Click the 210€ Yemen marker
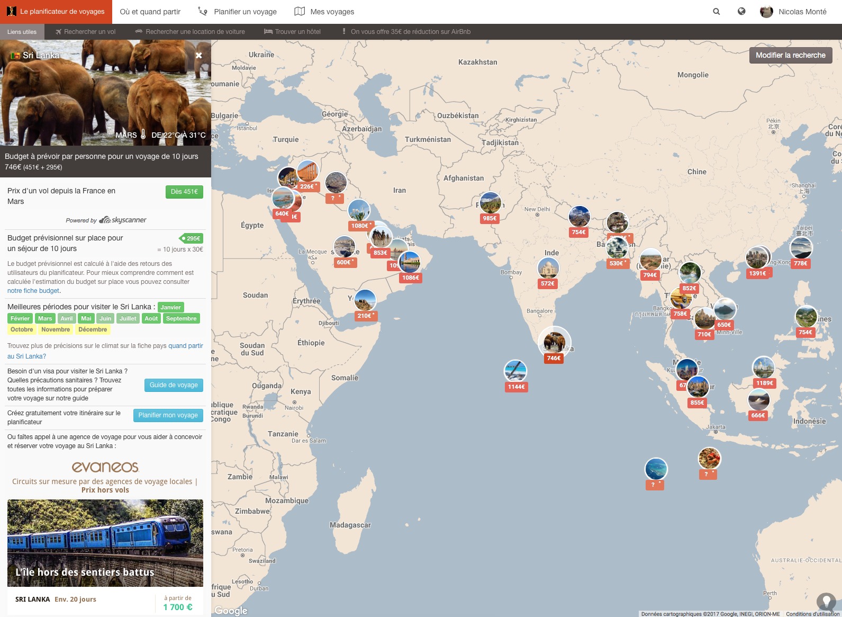Screen dimensions: 842x617 [365, 305]
